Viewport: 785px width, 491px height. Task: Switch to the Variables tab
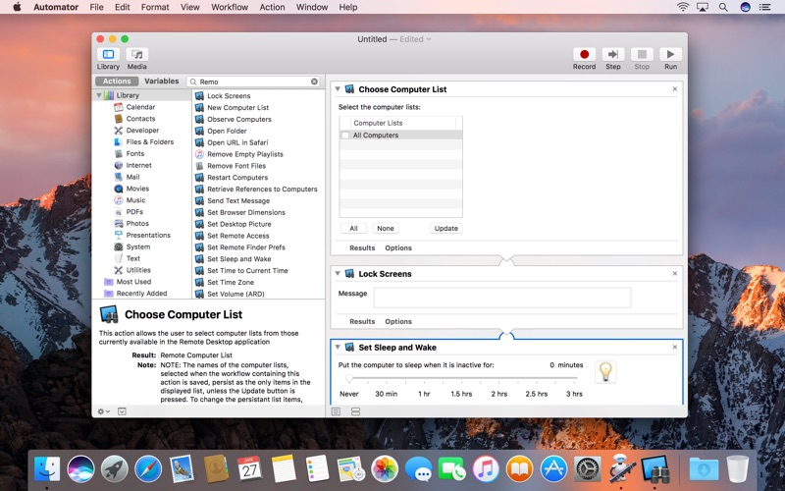click(162, 82)
